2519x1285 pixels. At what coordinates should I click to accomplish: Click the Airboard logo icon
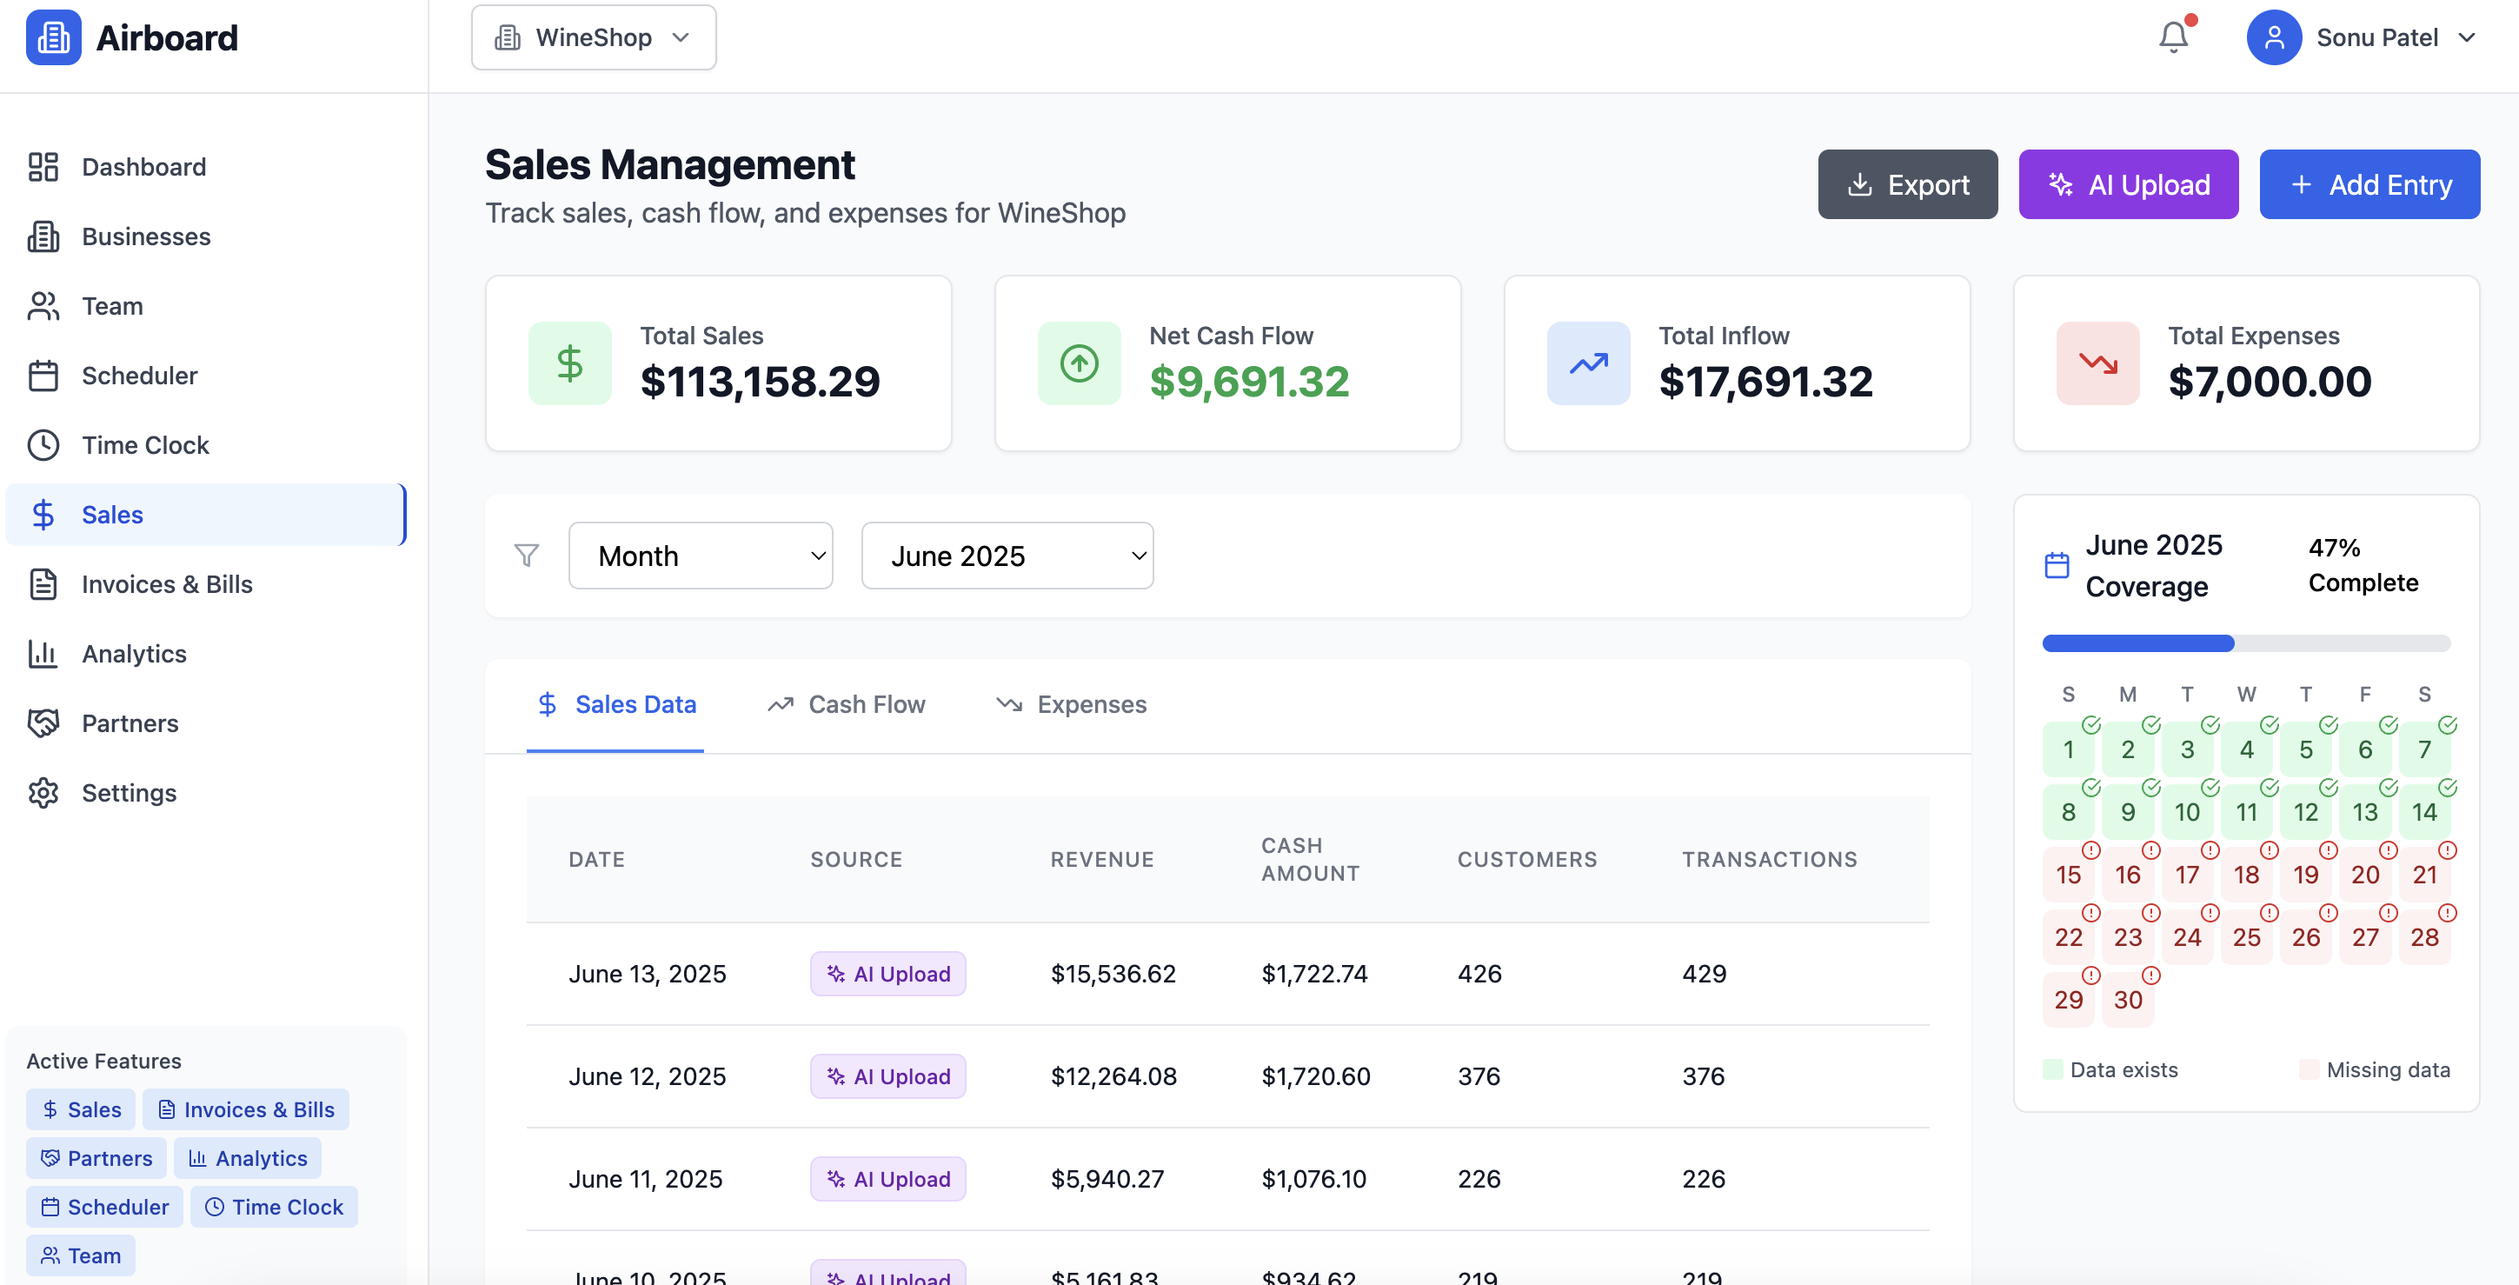pos(54,37)
